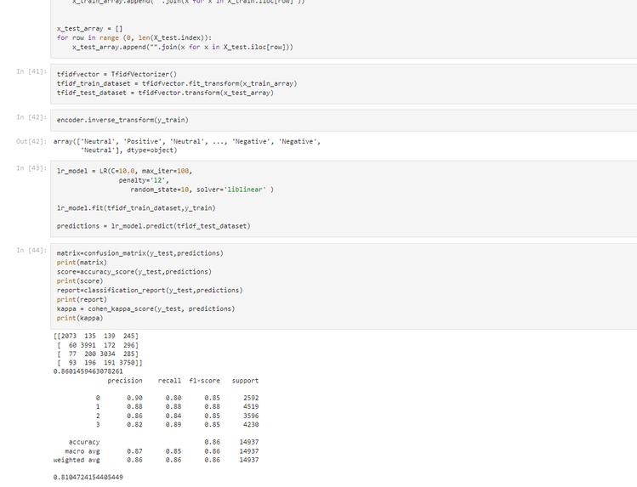Image resolution: width=637 pixels, height=487 pixels.
Task: Click the score=accuracy_score line
Action: tap(134, 272)
